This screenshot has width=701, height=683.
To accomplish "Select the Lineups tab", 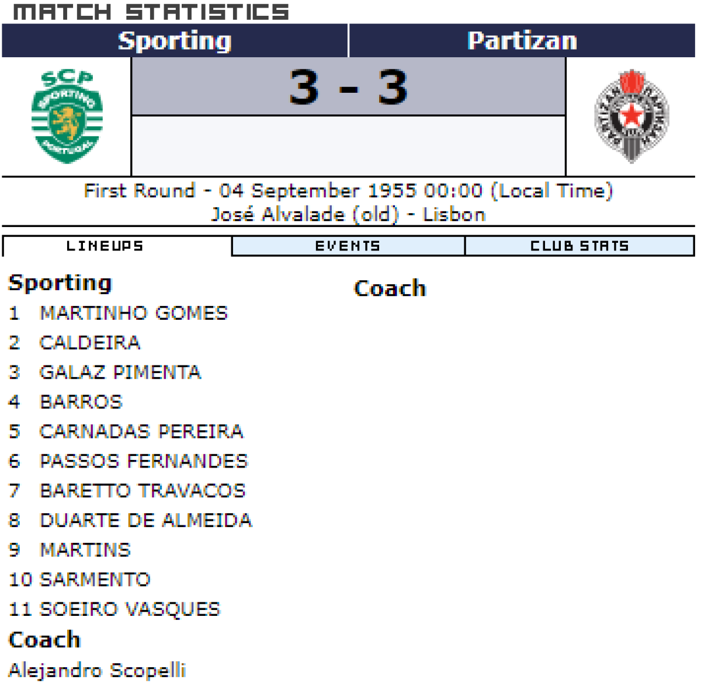I will (105, 246).
